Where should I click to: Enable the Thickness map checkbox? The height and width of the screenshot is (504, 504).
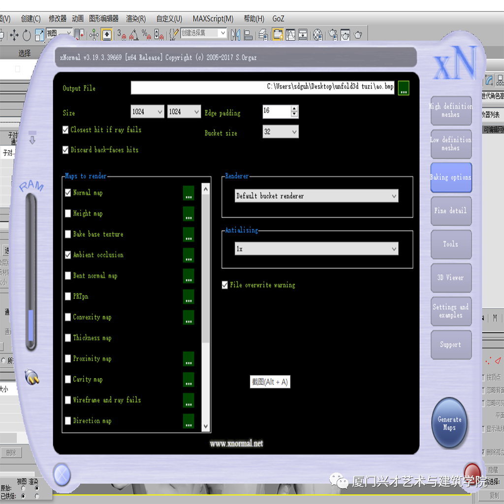68,338
